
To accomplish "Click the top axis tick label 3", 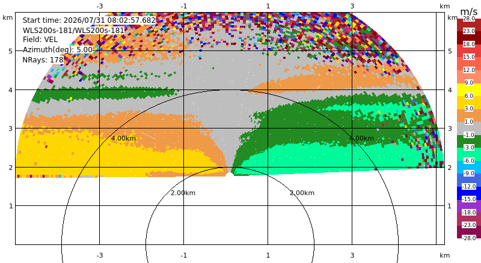I will [352, 6].
